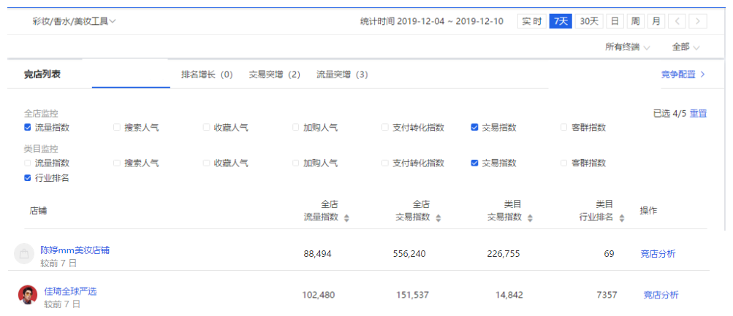Click the next period arrow icon
Image resolution: width=733 pixels, height=316 pixels.
(x=698, y=21)
